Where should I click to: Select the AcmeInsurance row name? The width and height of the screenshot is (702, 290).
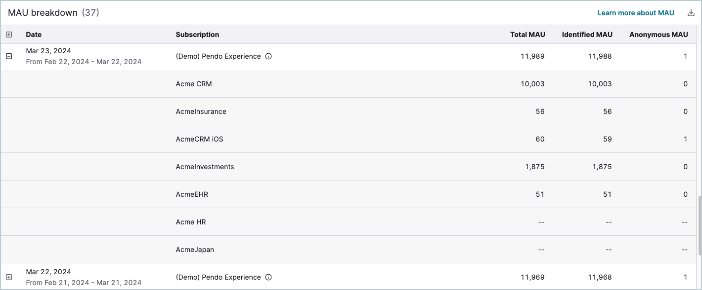[x=201, y=111]
